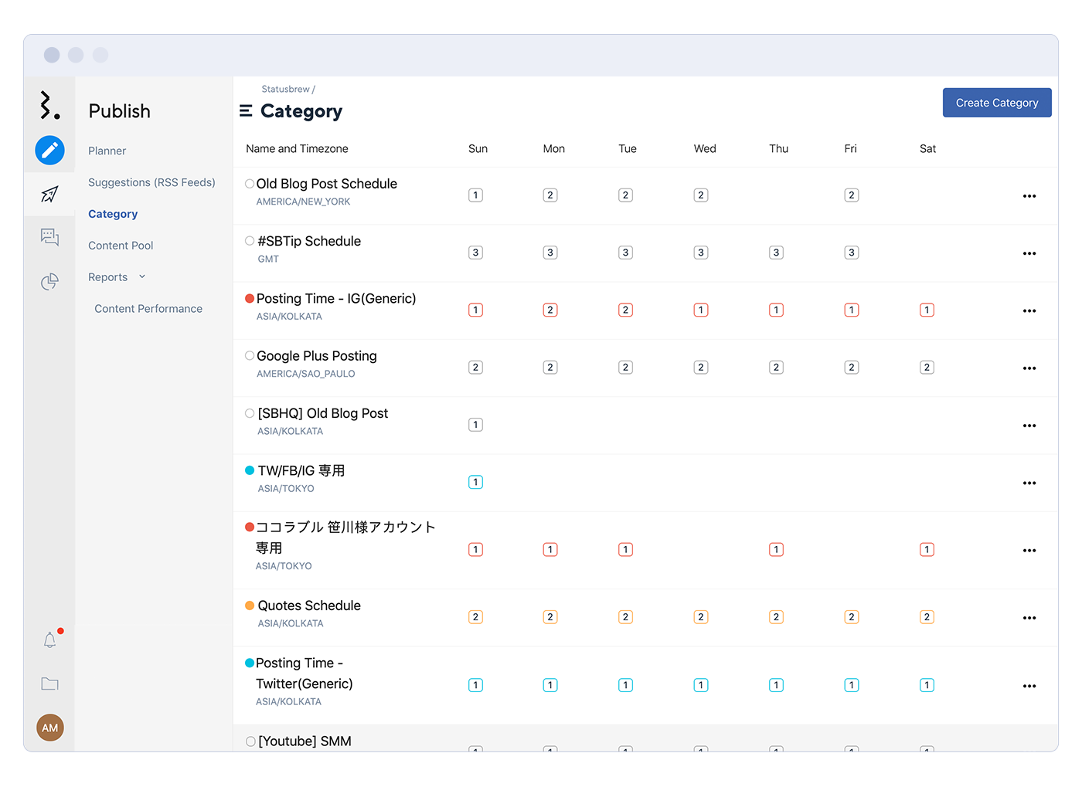This screenshot has width=1082, height=787.
Task: Select the Publish paper plane icon
Action: [49, 194]
